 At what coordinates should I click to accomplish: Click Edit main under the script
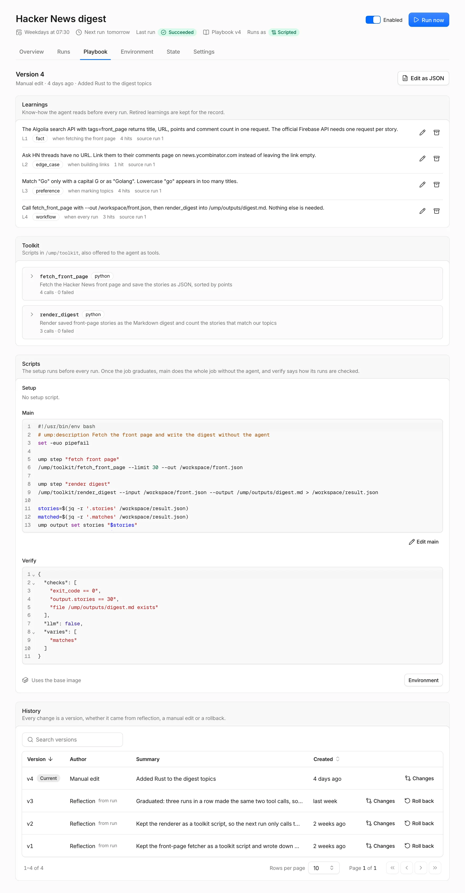(423, 542)
